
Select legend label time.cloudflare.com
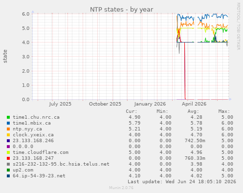41,152
